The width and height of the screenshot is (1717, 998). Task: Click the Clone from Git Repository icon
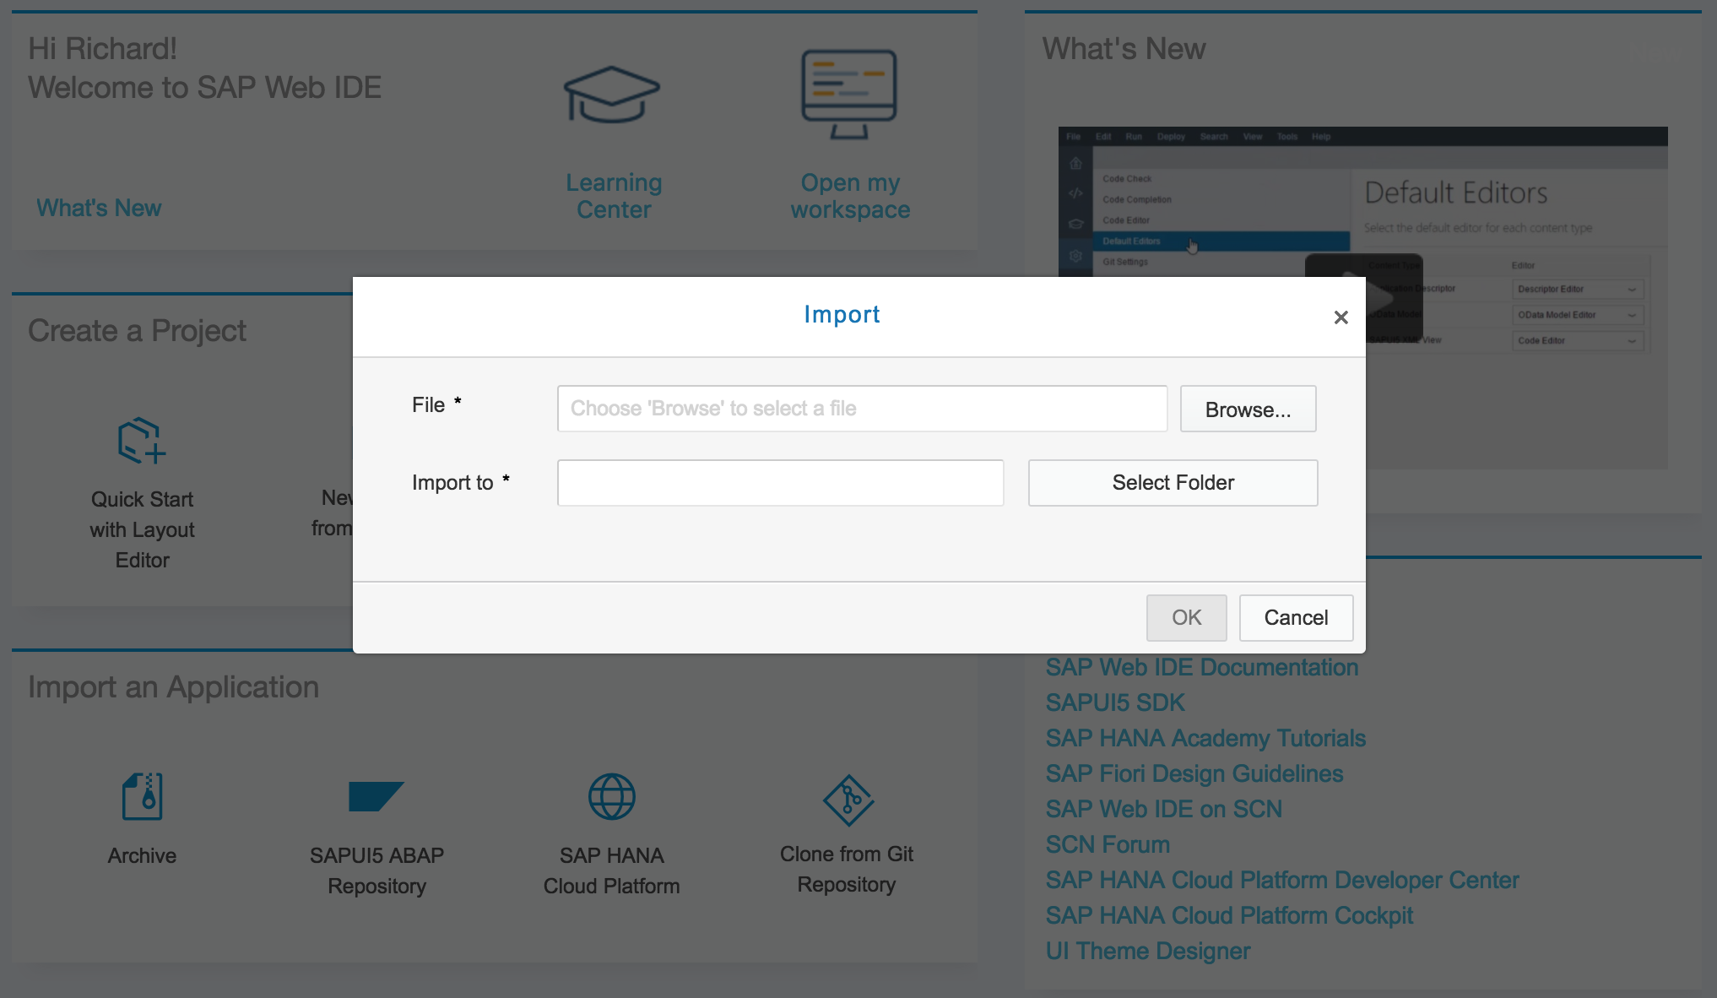(x=848, y=800)
